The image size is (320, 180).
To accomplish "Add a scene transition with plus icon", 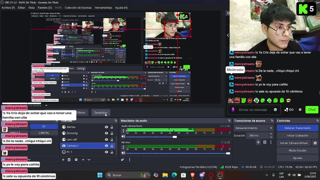I will click(258, 142).
